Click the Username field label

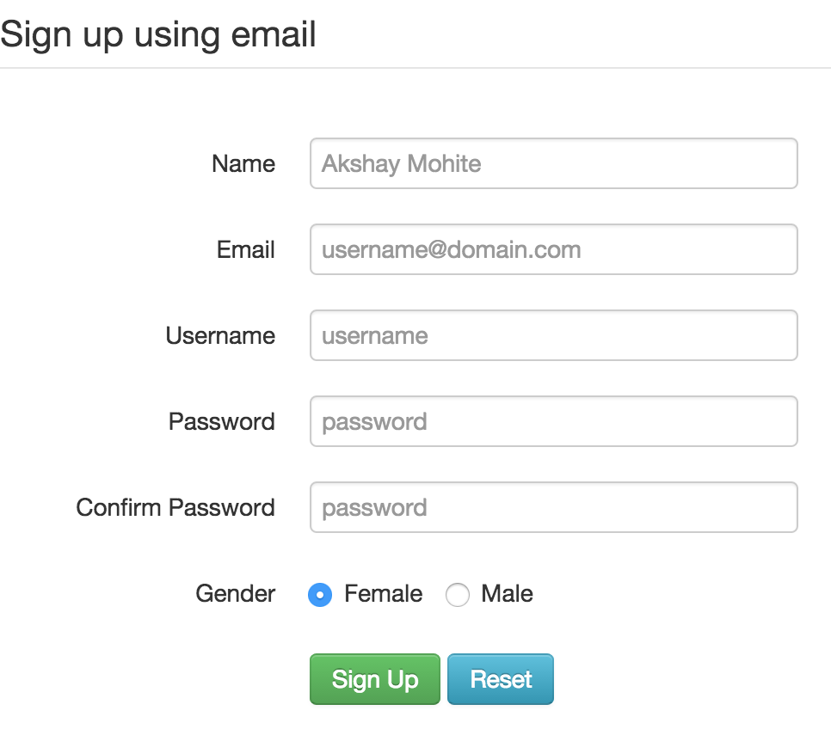coord(220,336)
